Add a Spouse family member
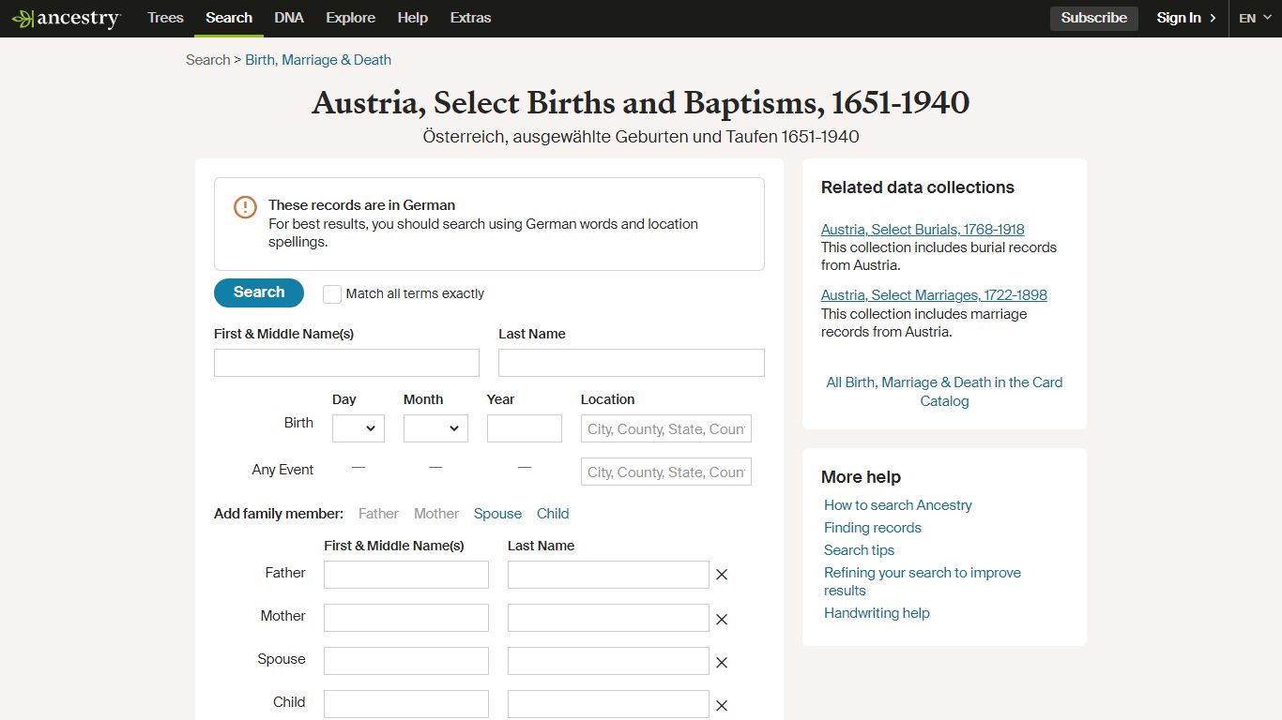Screen dimensions: 1282x720 point(497,514)
